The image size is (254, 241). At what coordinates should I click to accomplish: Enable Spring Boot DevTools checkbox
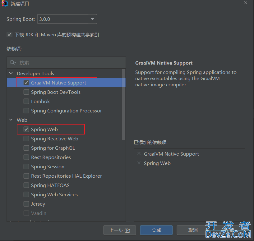click(x=26, y=92)
